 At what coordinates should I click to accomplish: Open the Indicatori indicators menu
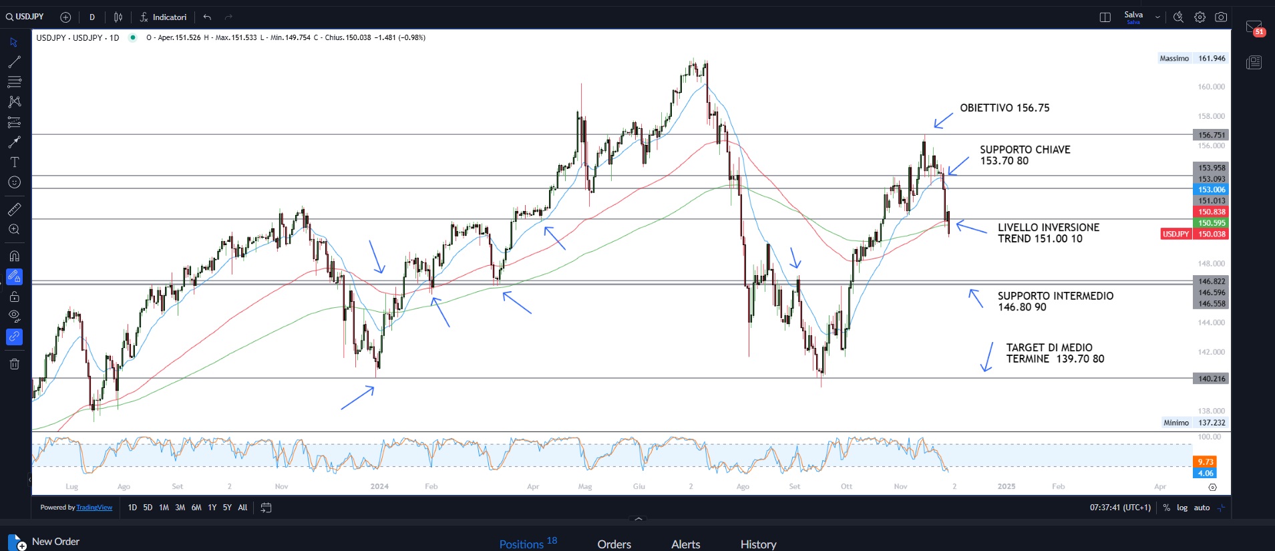163,17
